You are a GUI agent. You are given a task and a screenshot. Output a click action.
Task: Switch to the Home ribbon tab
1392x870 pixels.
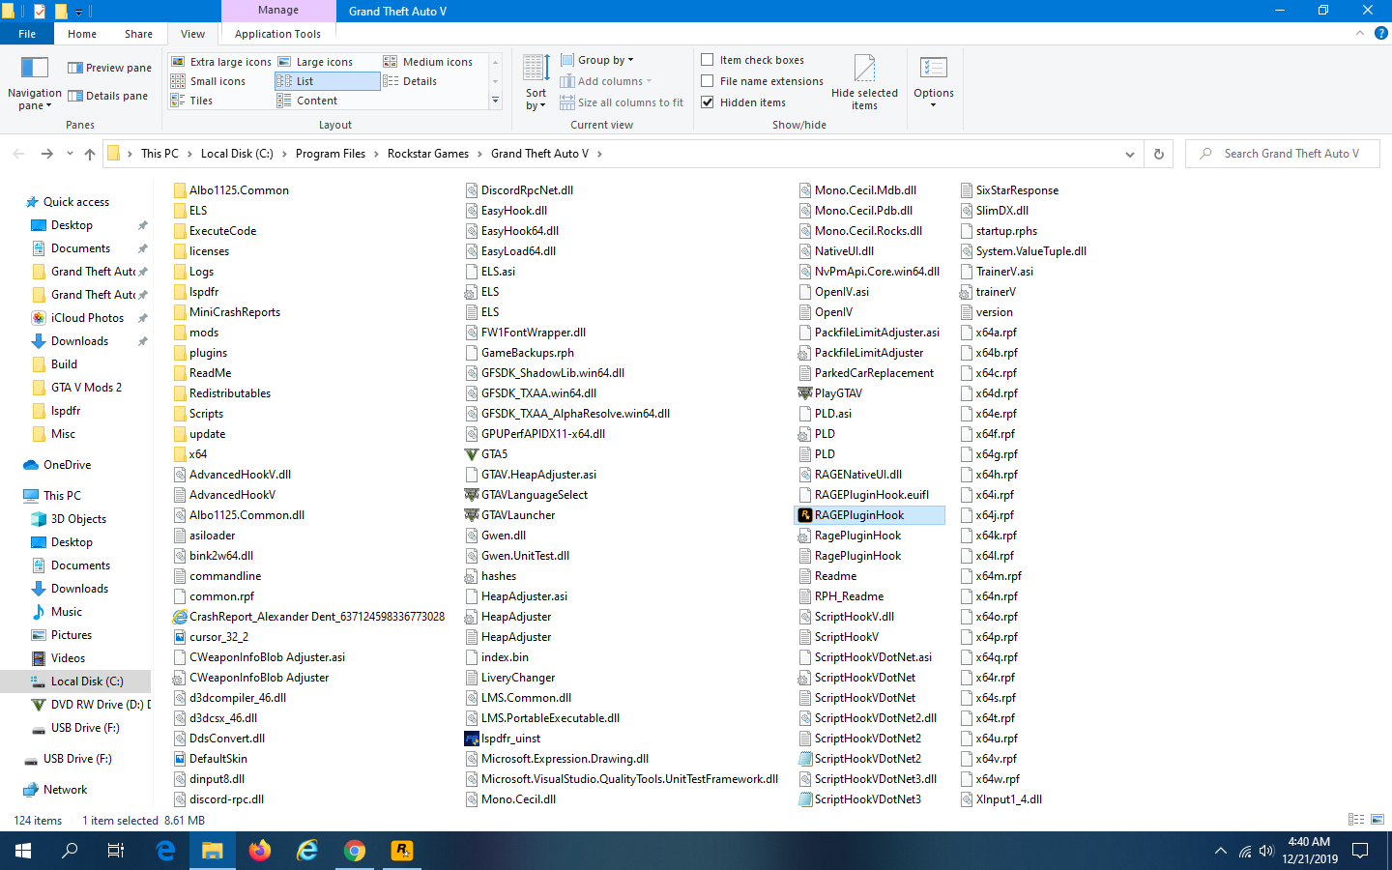[82, 34]
